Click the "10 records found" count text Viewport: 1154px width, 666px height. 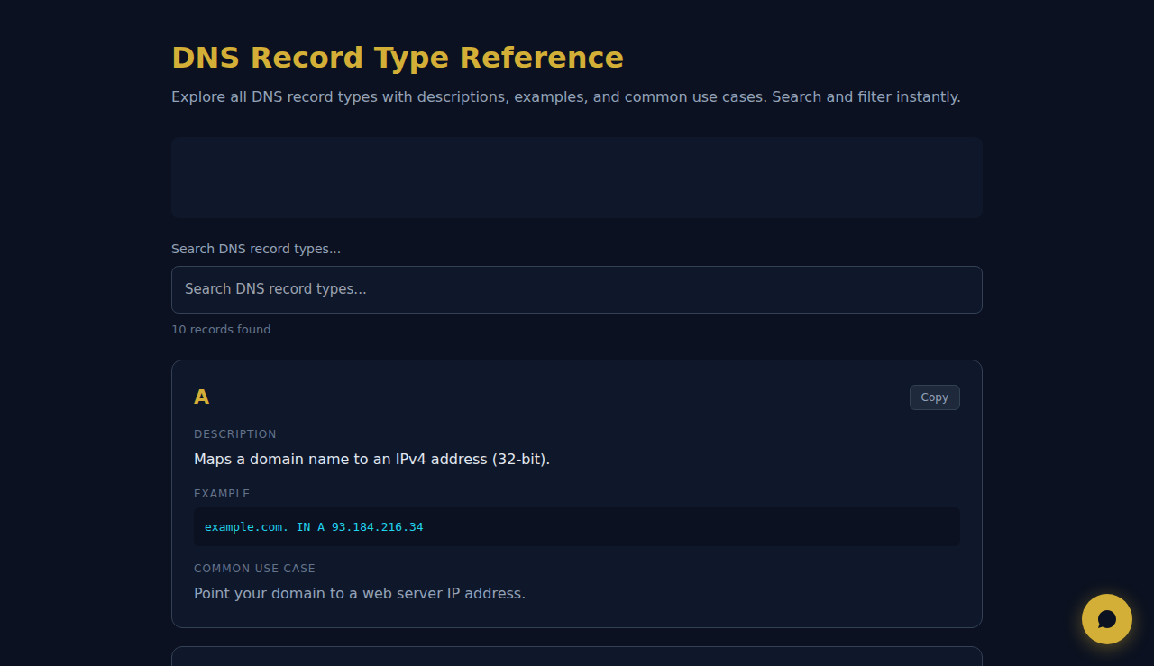[x=221, y=330]
